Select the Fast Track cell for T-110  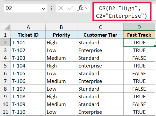point(139,112)
